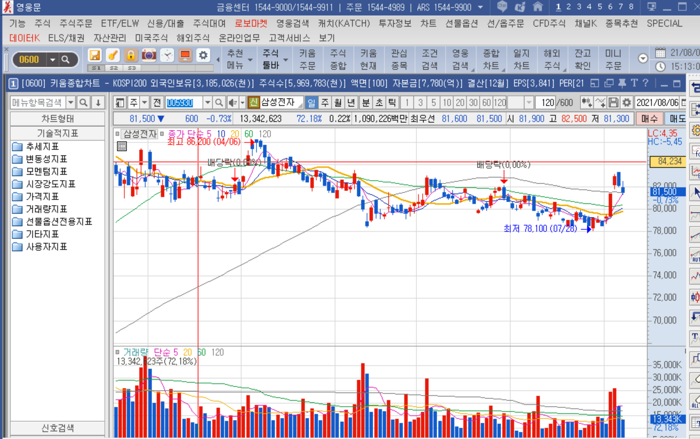Click the candlestick add-chart icon
This screenshot has width=700, height=439.
click(x=586, y=102)
